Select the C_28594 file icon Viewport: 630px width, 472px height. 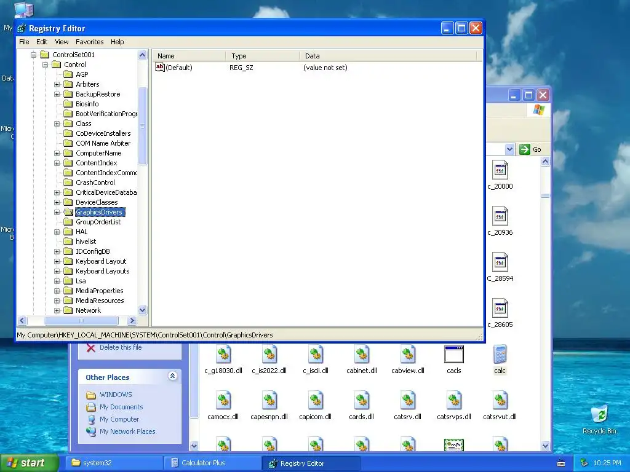coord(500,262)
